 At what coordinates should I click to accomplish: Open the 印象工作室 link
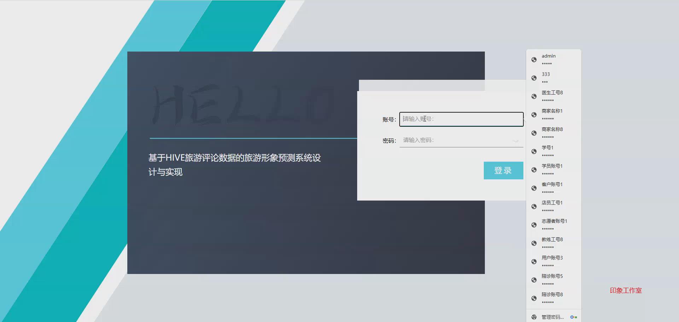(626, 291)
